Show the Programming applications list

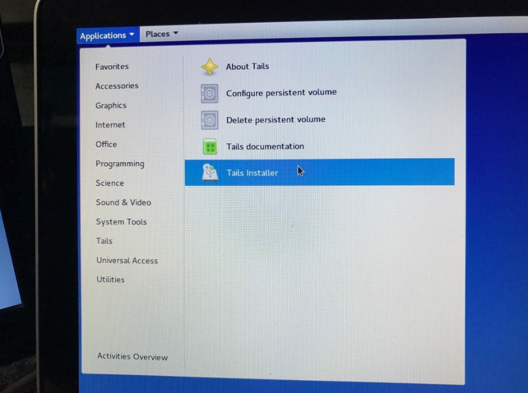[x=120, y=164]
